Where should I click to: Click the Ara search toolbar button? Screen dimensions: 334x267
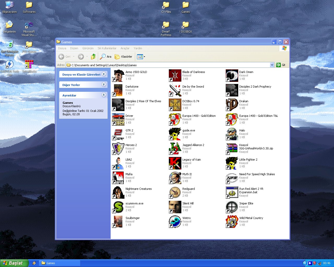[x=106, y=57]
